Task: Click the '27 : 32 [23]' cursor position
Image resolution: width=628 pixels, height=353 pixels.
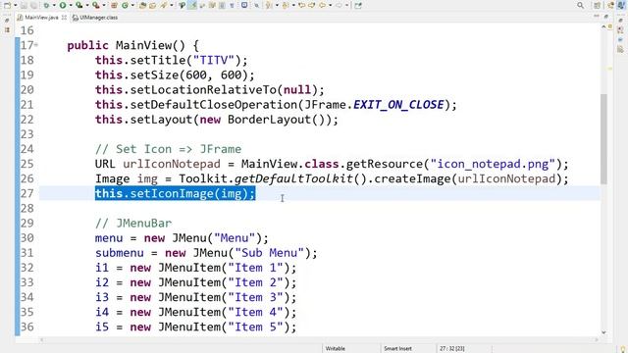Action: (x=452, y=349)
